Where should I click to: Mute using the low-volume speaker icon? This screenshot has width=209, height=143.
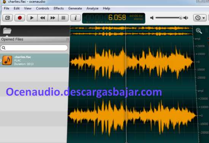(152, 18)
